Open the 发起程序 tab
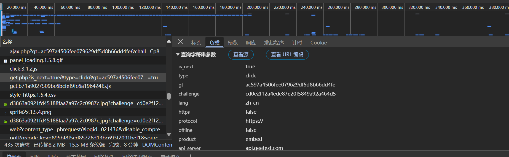 pos(274,43)
